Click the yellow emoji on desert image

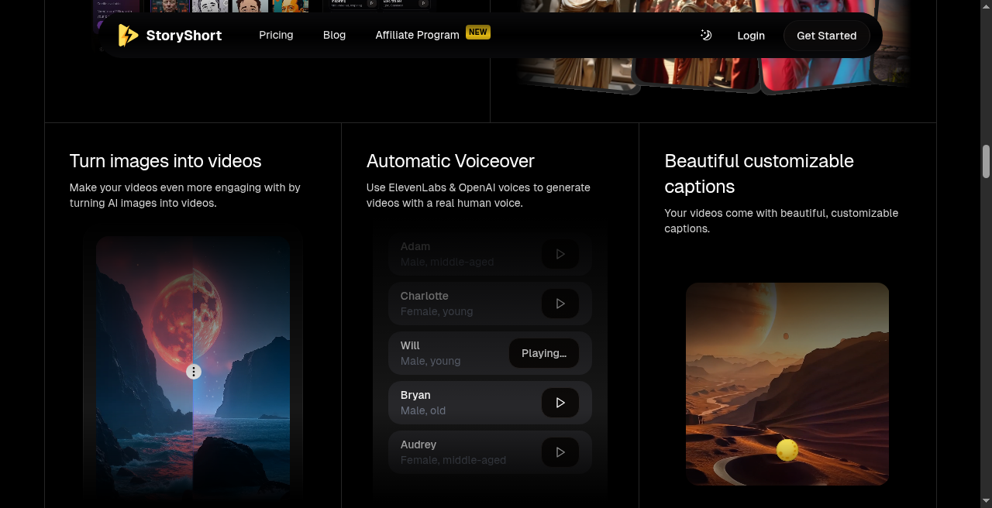click(787, 450)
